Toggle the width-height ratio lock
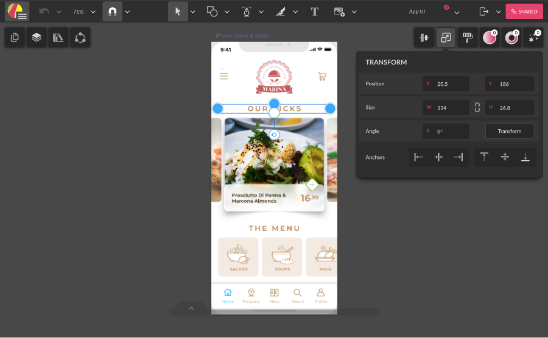 [x=477, y=108]
